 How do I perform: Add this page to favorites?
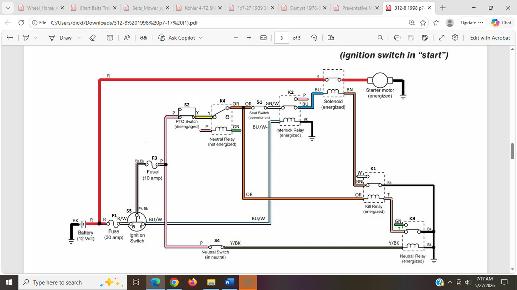[423, 23]
